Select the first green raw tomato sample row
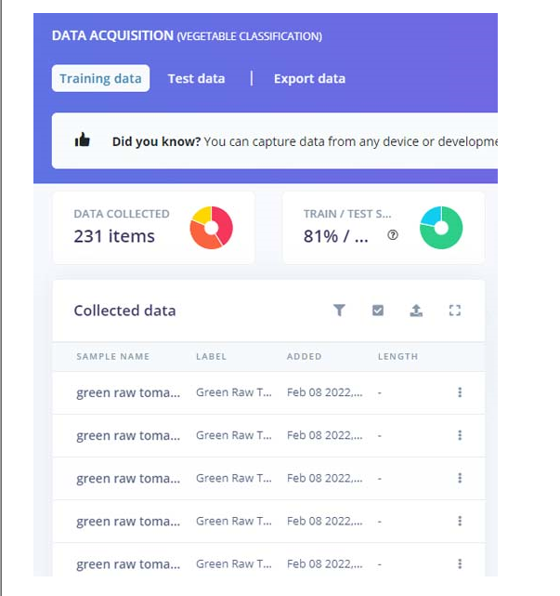Viewport: 560px width, 596px height. pyautogui.click(x=128, y=393)
